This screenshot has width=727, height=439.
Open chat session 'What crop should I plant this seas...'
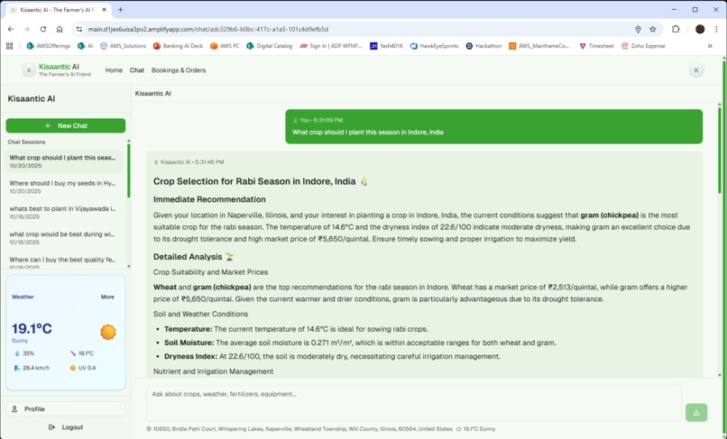(63, 160)
